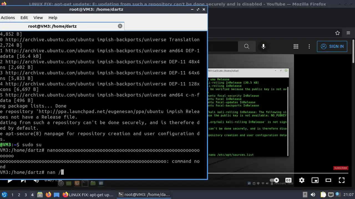Switch to workspace 2

(x=19, y=195)
